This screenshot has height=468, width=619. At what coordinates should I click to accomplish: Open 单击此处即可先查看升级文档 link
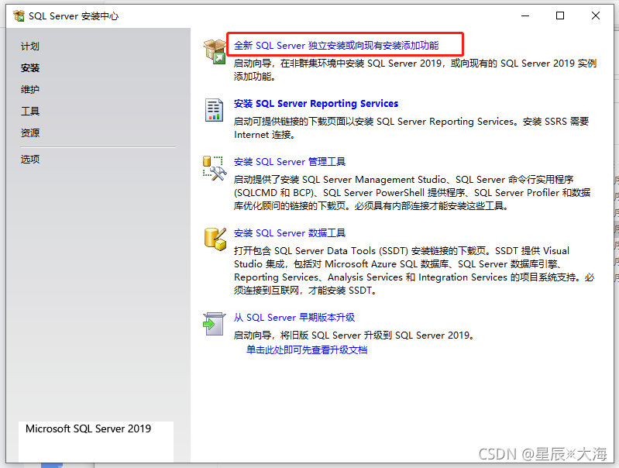click(x=307, y=350)
